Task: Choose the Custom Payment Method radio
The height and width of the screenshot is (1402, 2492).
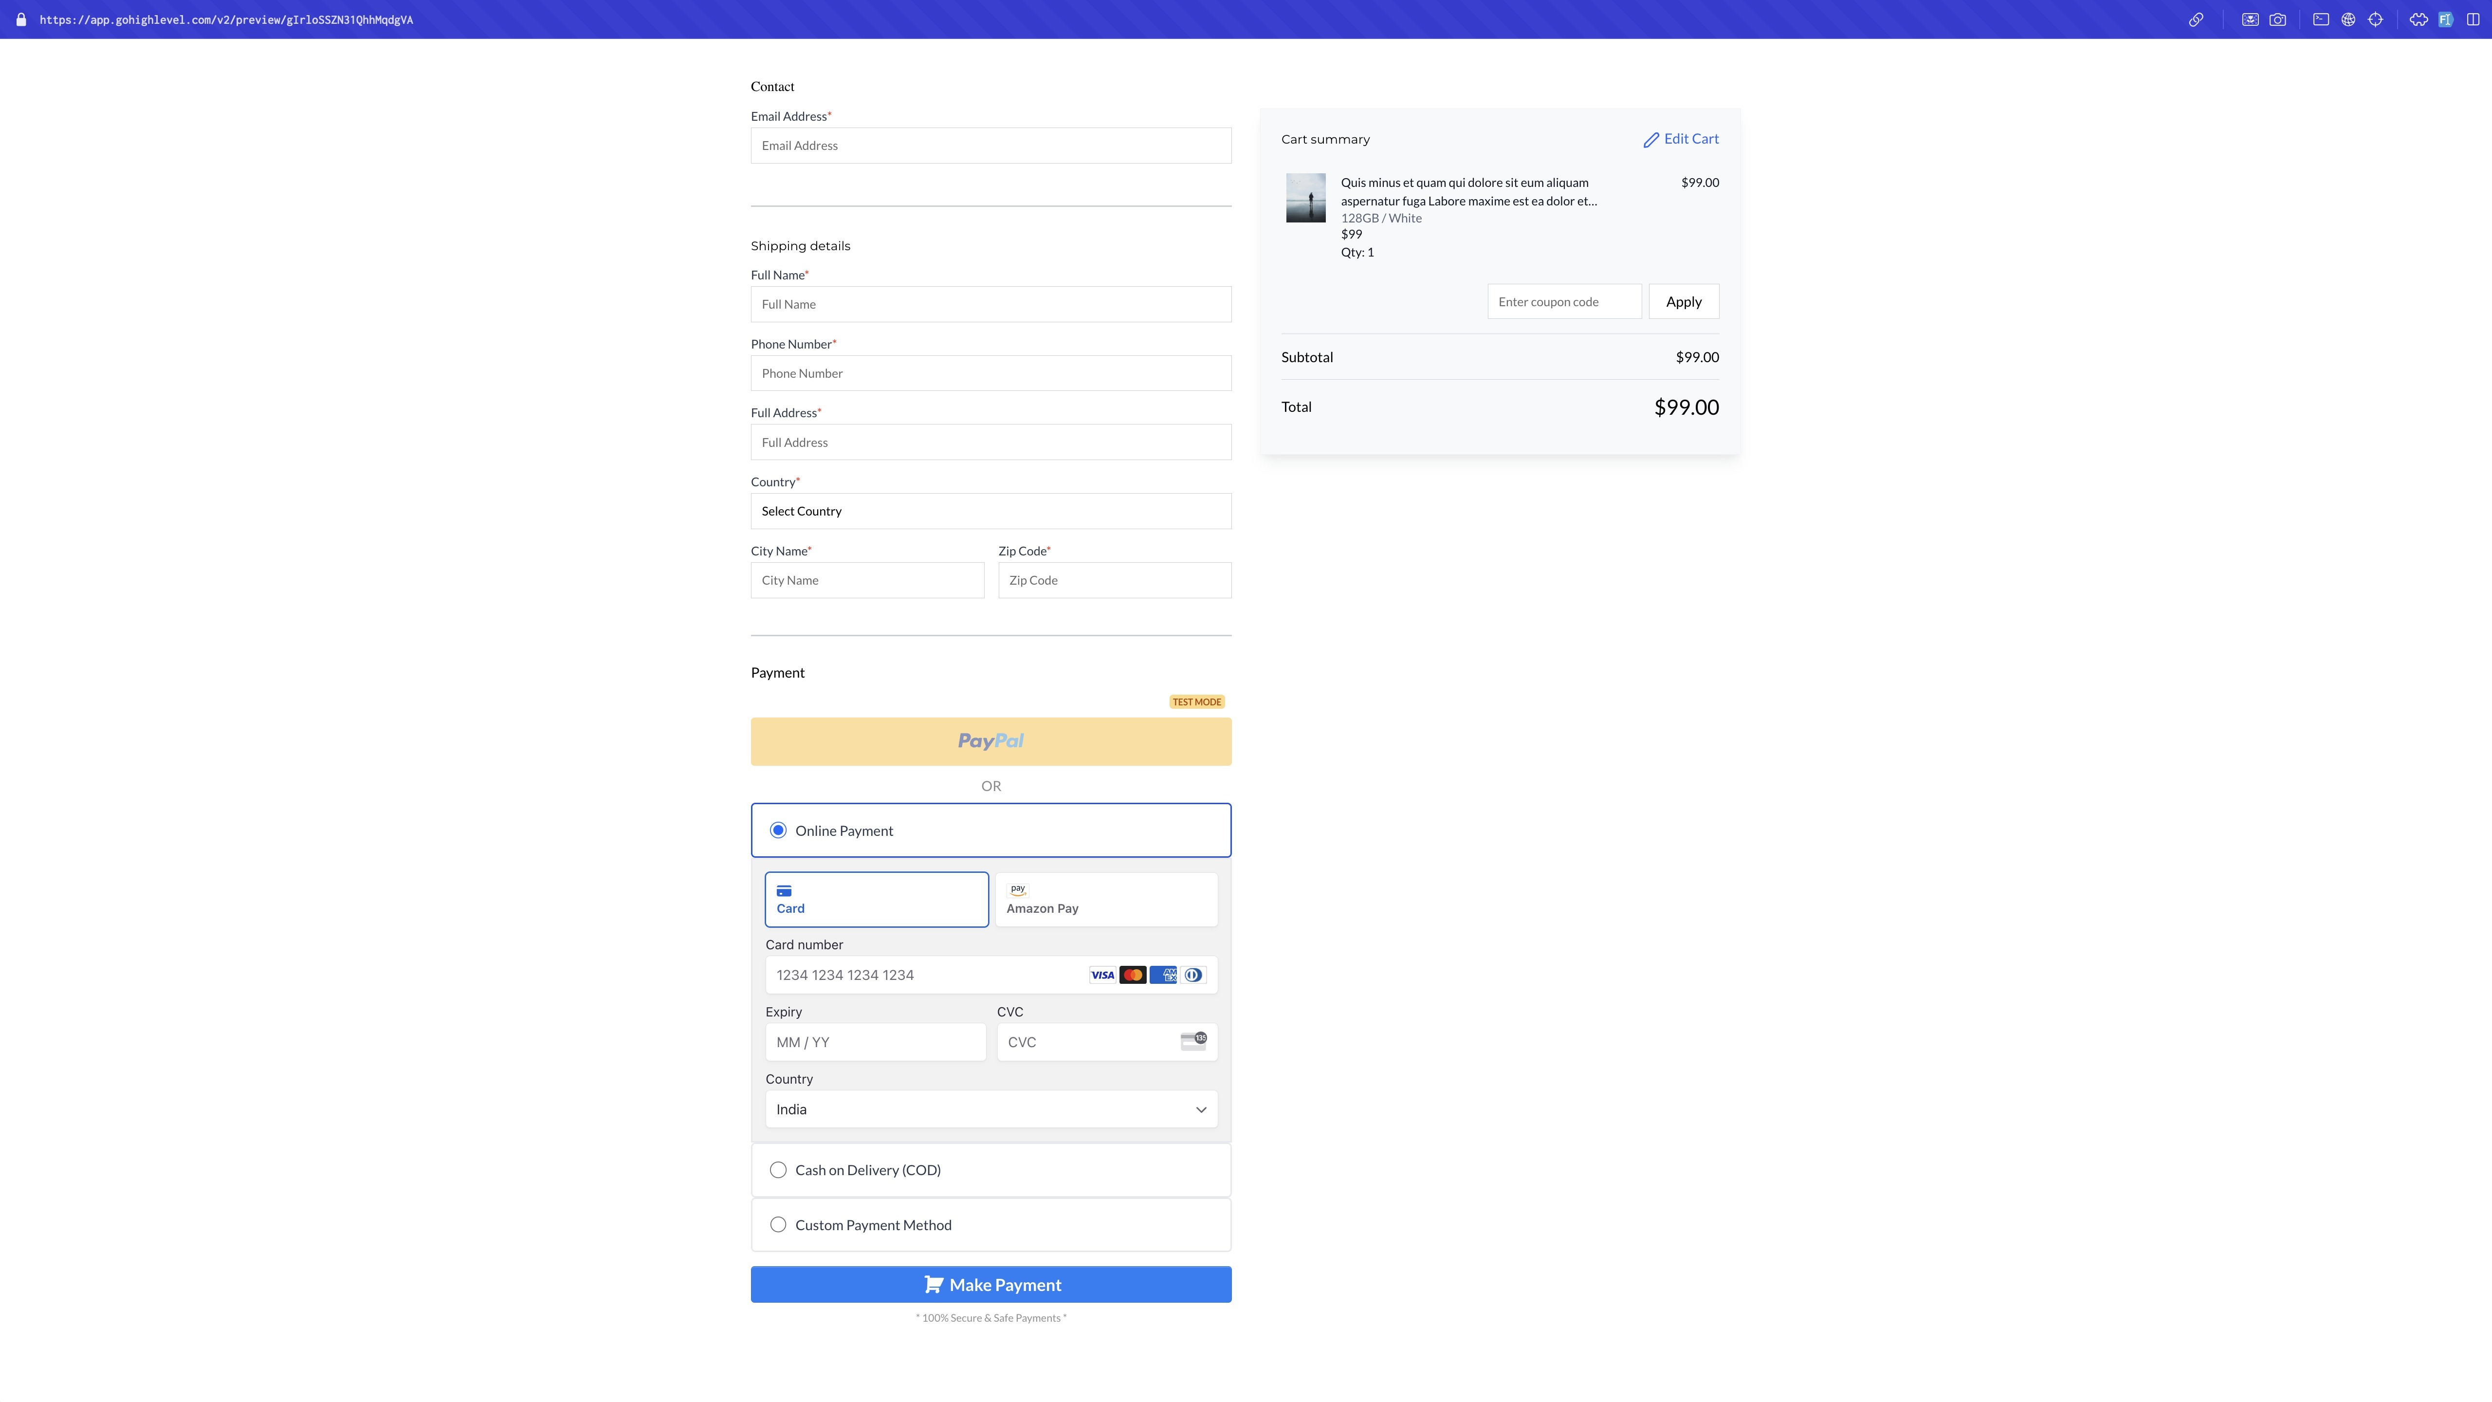Action: tap(778, 1225)
